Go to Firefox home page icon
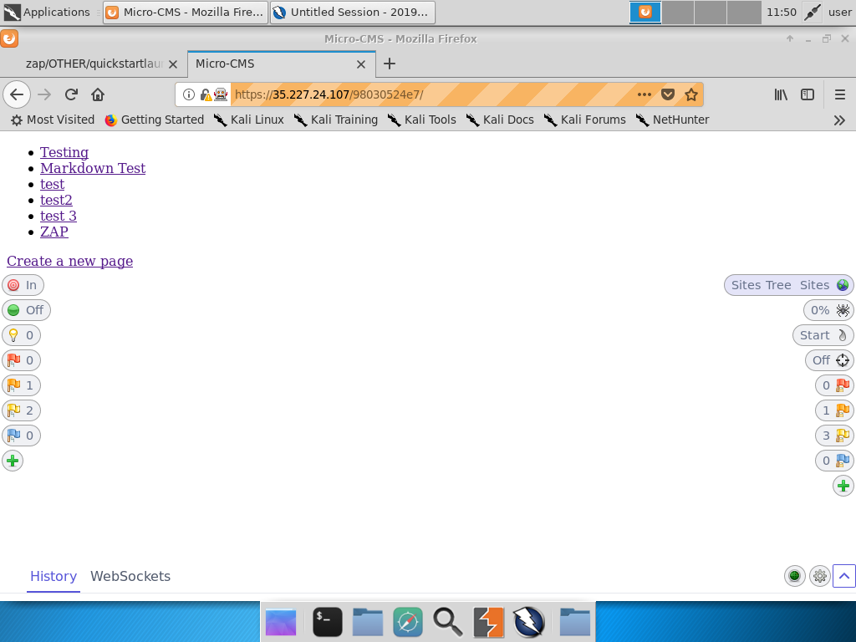856x642 pixels. 98,94
